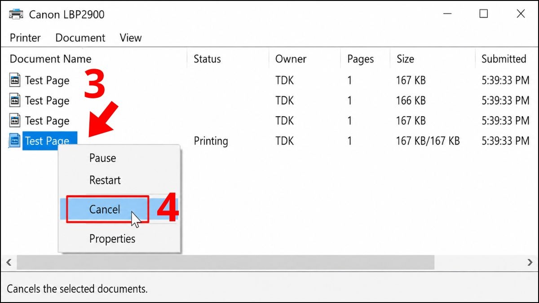This screenshot has height=303, width=539.
Task: Click the 166 KB size cell
Action: click(411, 101)
